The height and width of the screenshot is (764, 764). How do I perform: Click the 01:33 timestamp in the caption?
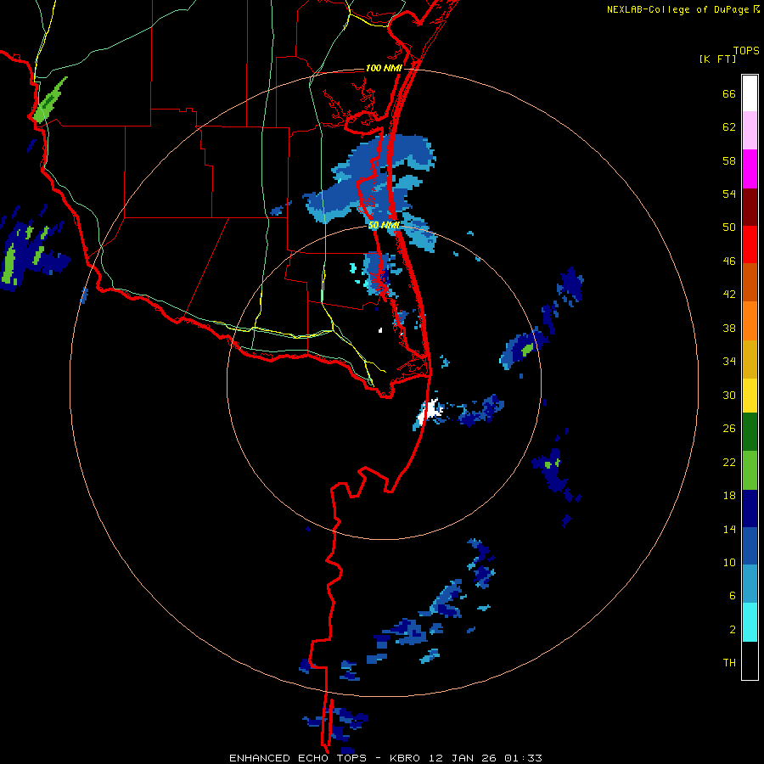[x=523, y=758]
